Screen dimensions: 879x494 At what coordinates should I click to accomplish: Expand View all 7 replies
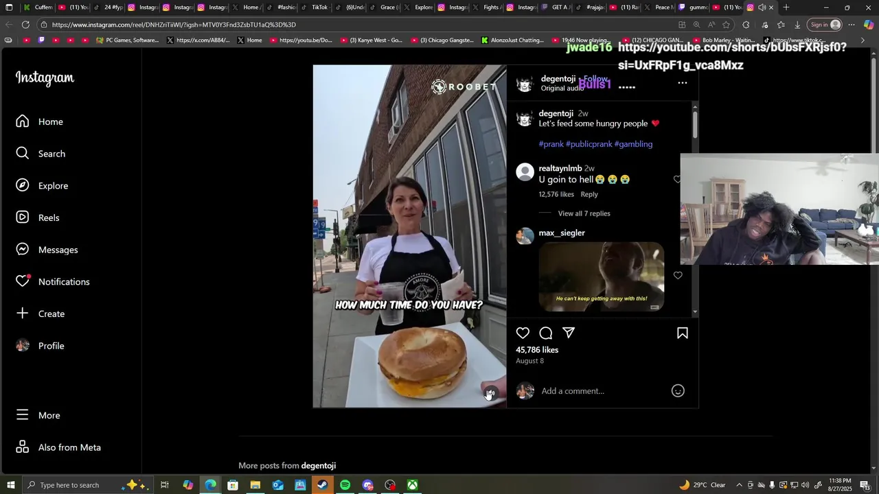pyautogui.click(x=584, y=213)
